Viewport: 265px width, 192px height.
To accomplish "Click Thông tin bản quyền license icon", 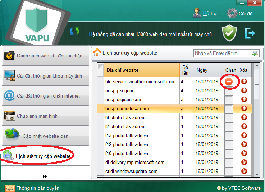I will [10, 188].
